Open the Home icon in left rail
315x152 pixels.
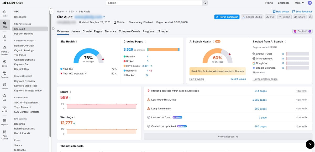tap(5, 13)
